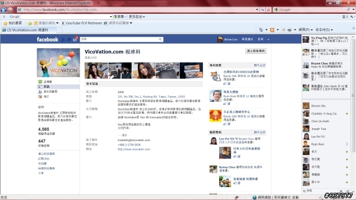Open Facebook account dropdown arrow
This screenshot has height=200, width=356.
(268, 39)
